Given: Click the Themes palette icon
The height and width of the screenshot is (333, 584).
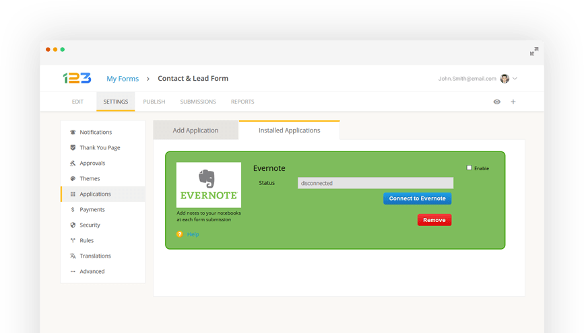Looking at the screenshot, I should [x=73, y=178].
